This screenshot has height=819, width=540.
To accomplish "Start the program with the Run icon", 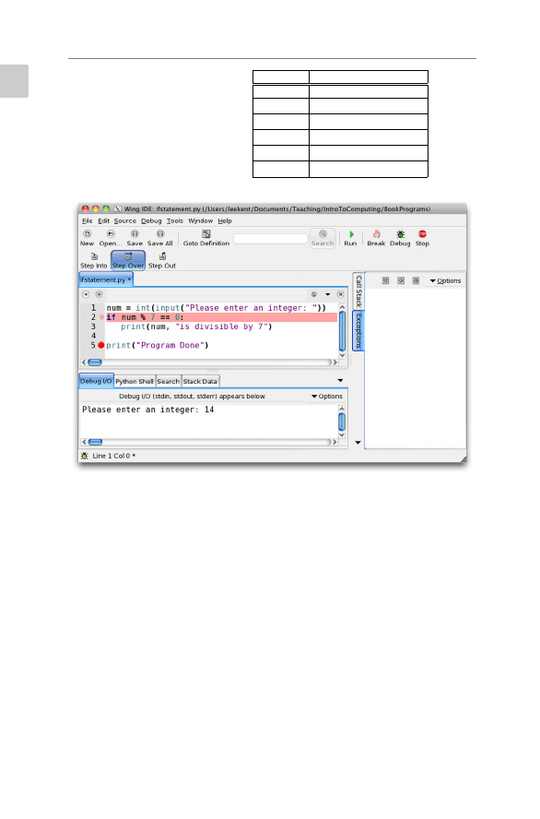I will (x=351, y=234).
